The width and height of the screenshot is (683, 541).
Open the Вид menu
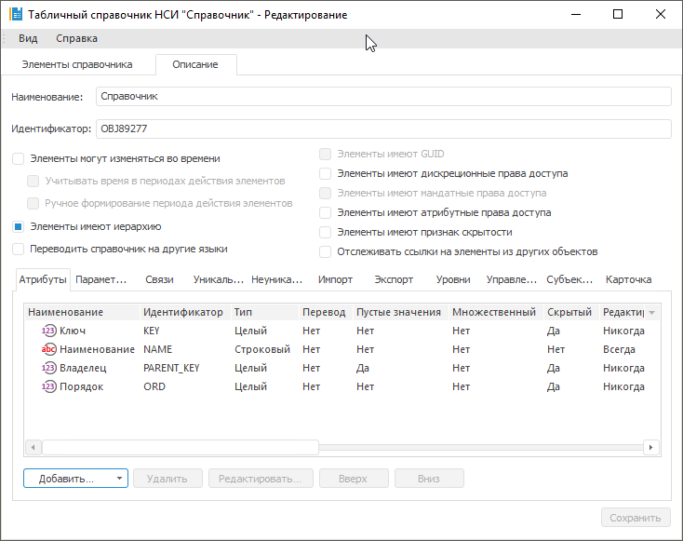[28, 38]
